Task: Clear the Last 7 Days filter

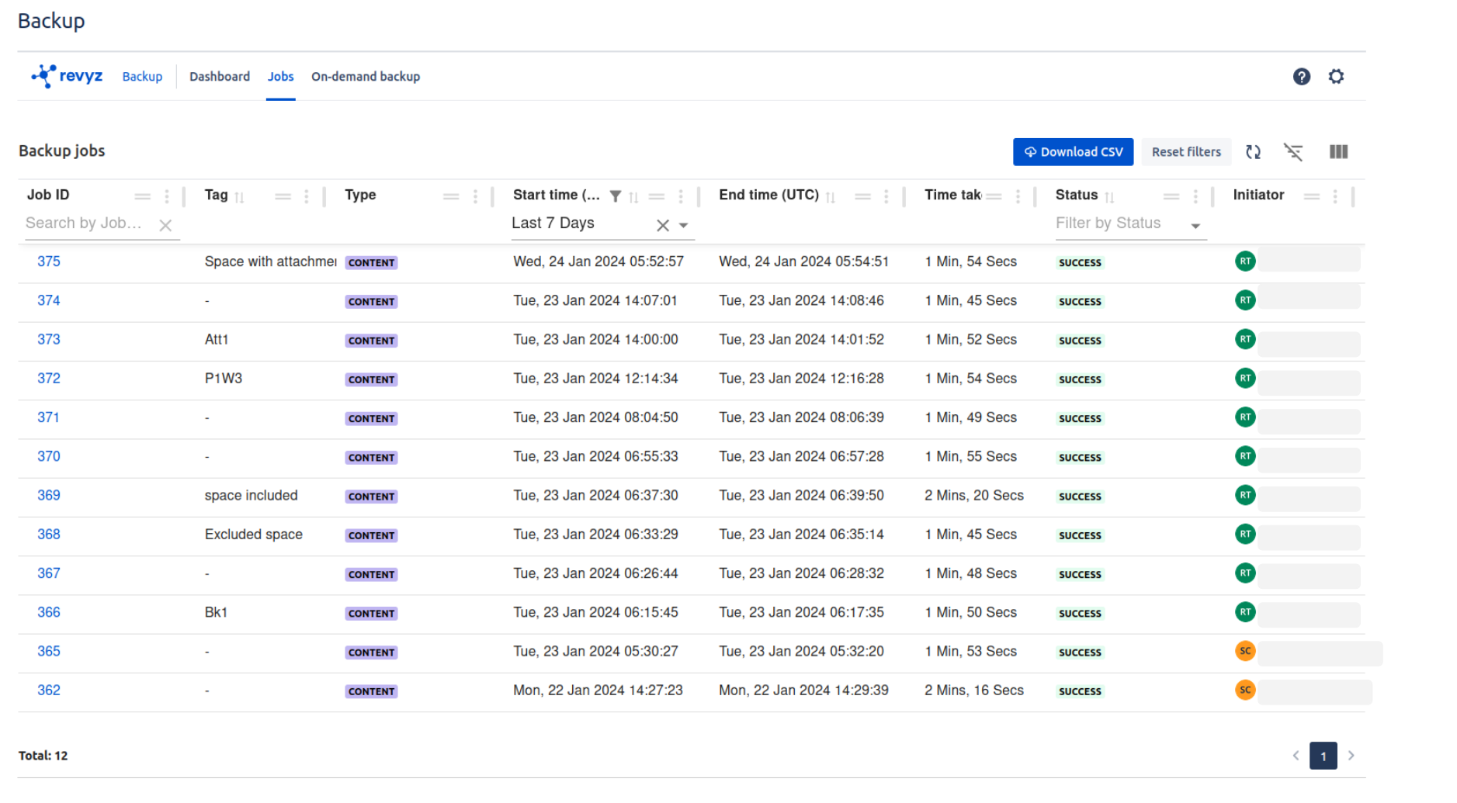Action: tap(662, 225)
